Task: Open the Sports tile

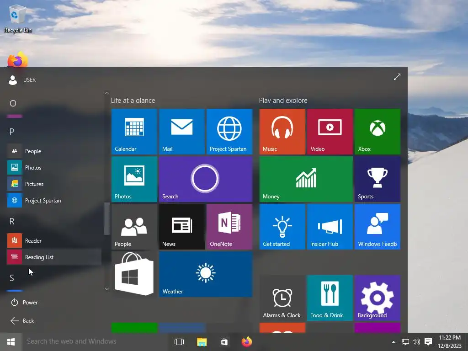Action: tap(378, 179)
